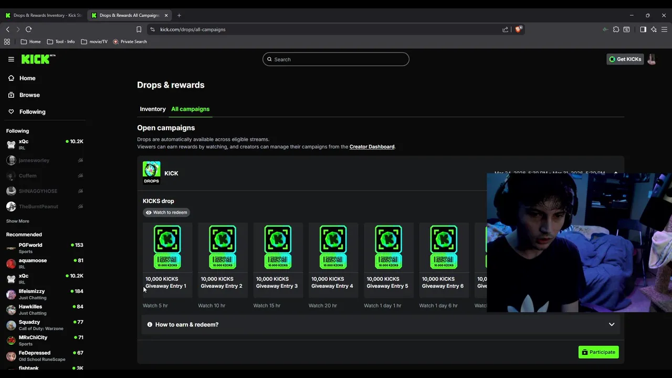Open Giveaway Entry 1 drop image
The height and width of the screenshot is (378, 672).
click(x=167, y=247)
